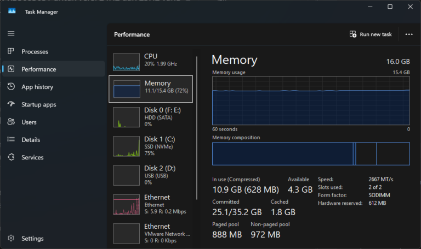Screen dimensions: 421x249
Task: Click the Details list icon
Action: [11, 139]
